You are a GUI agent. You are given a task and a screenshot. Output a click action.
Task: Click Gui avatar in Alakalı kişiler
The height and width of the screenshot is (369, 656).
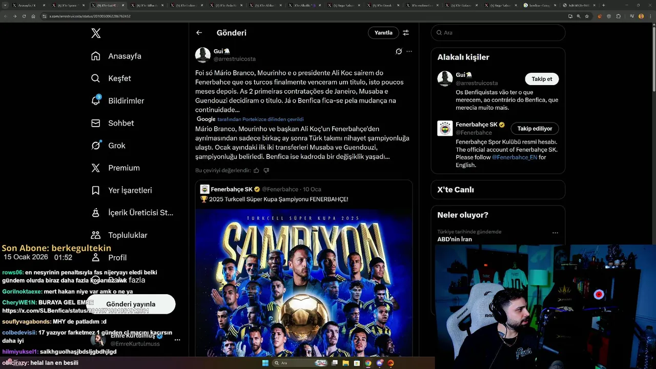click(x=445, y=79)
